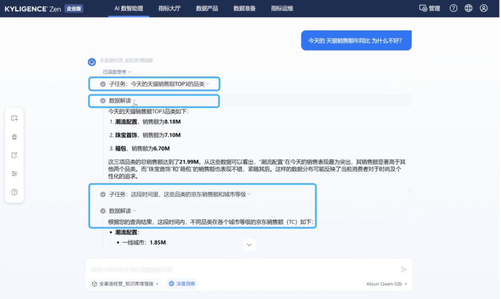Screen dimensions: 501x299
Task: Click the scroll-to-bottom arrow button
Action: click(x=249, y=245)
